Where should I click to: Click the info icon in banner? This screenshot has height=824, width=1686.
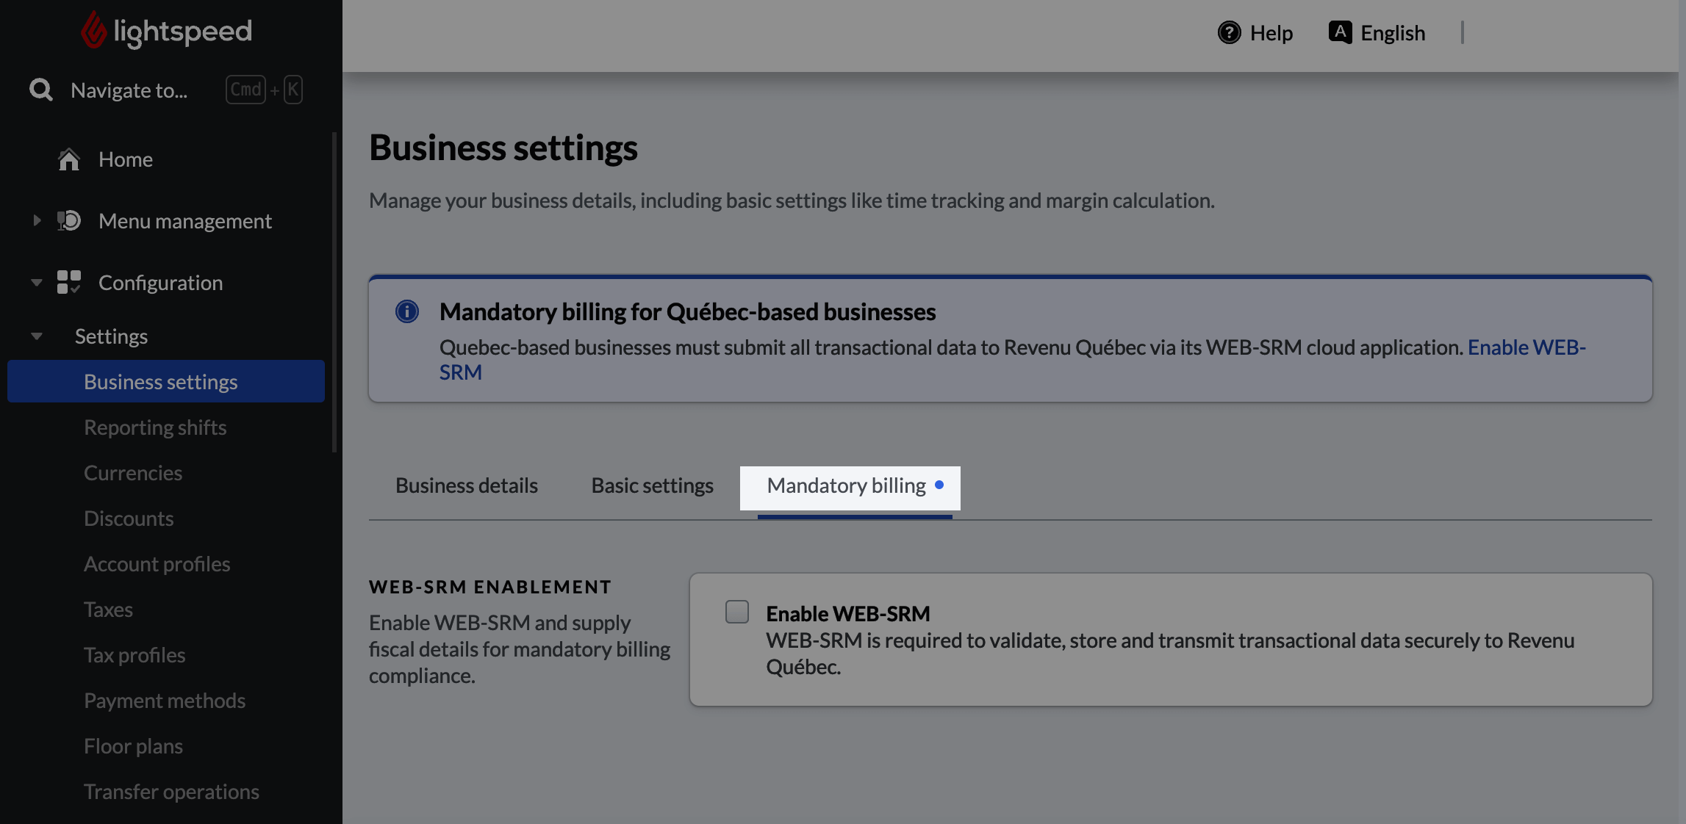pyautogui.click(x=407, y=311)
